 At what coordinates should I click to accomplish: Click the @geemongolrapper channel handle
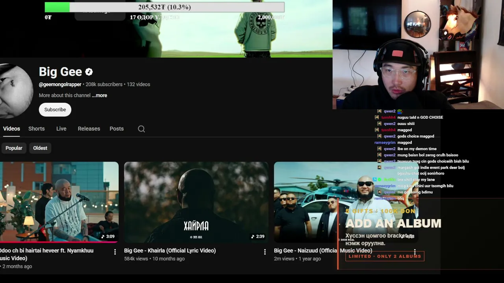tap(60, 85)
